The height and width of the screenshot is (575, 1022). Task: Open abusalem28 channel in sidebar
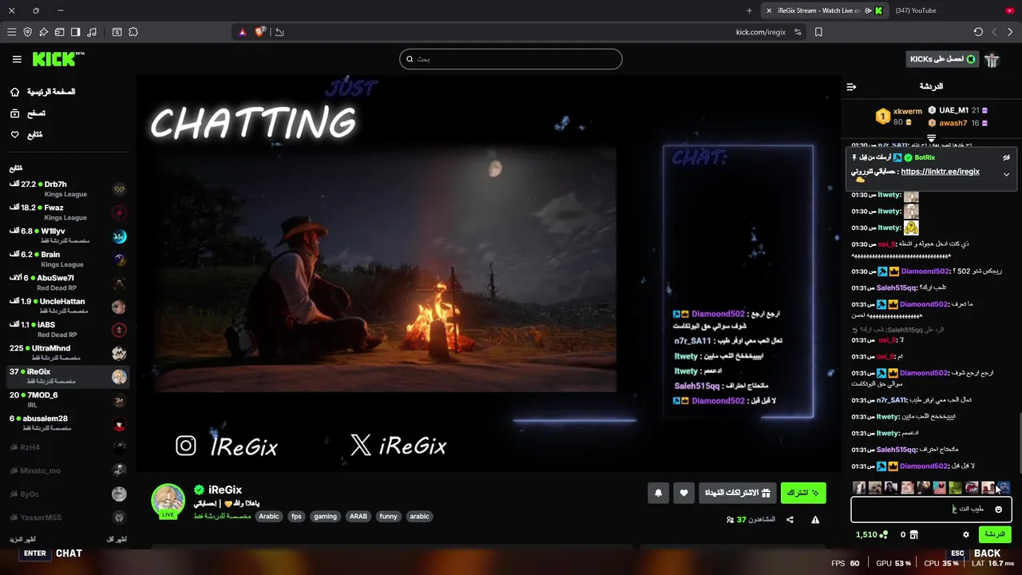click(67, 423)
